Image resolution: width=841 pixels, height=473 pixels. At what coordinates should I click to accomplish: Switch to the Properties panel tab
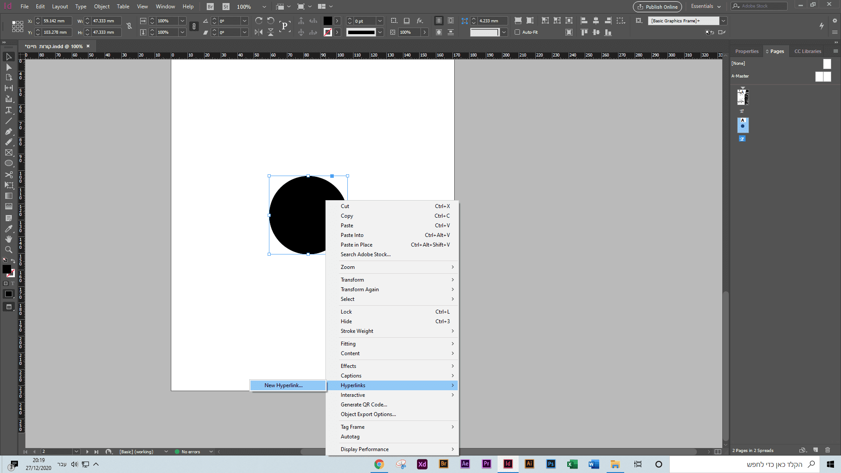coord(746,51)
